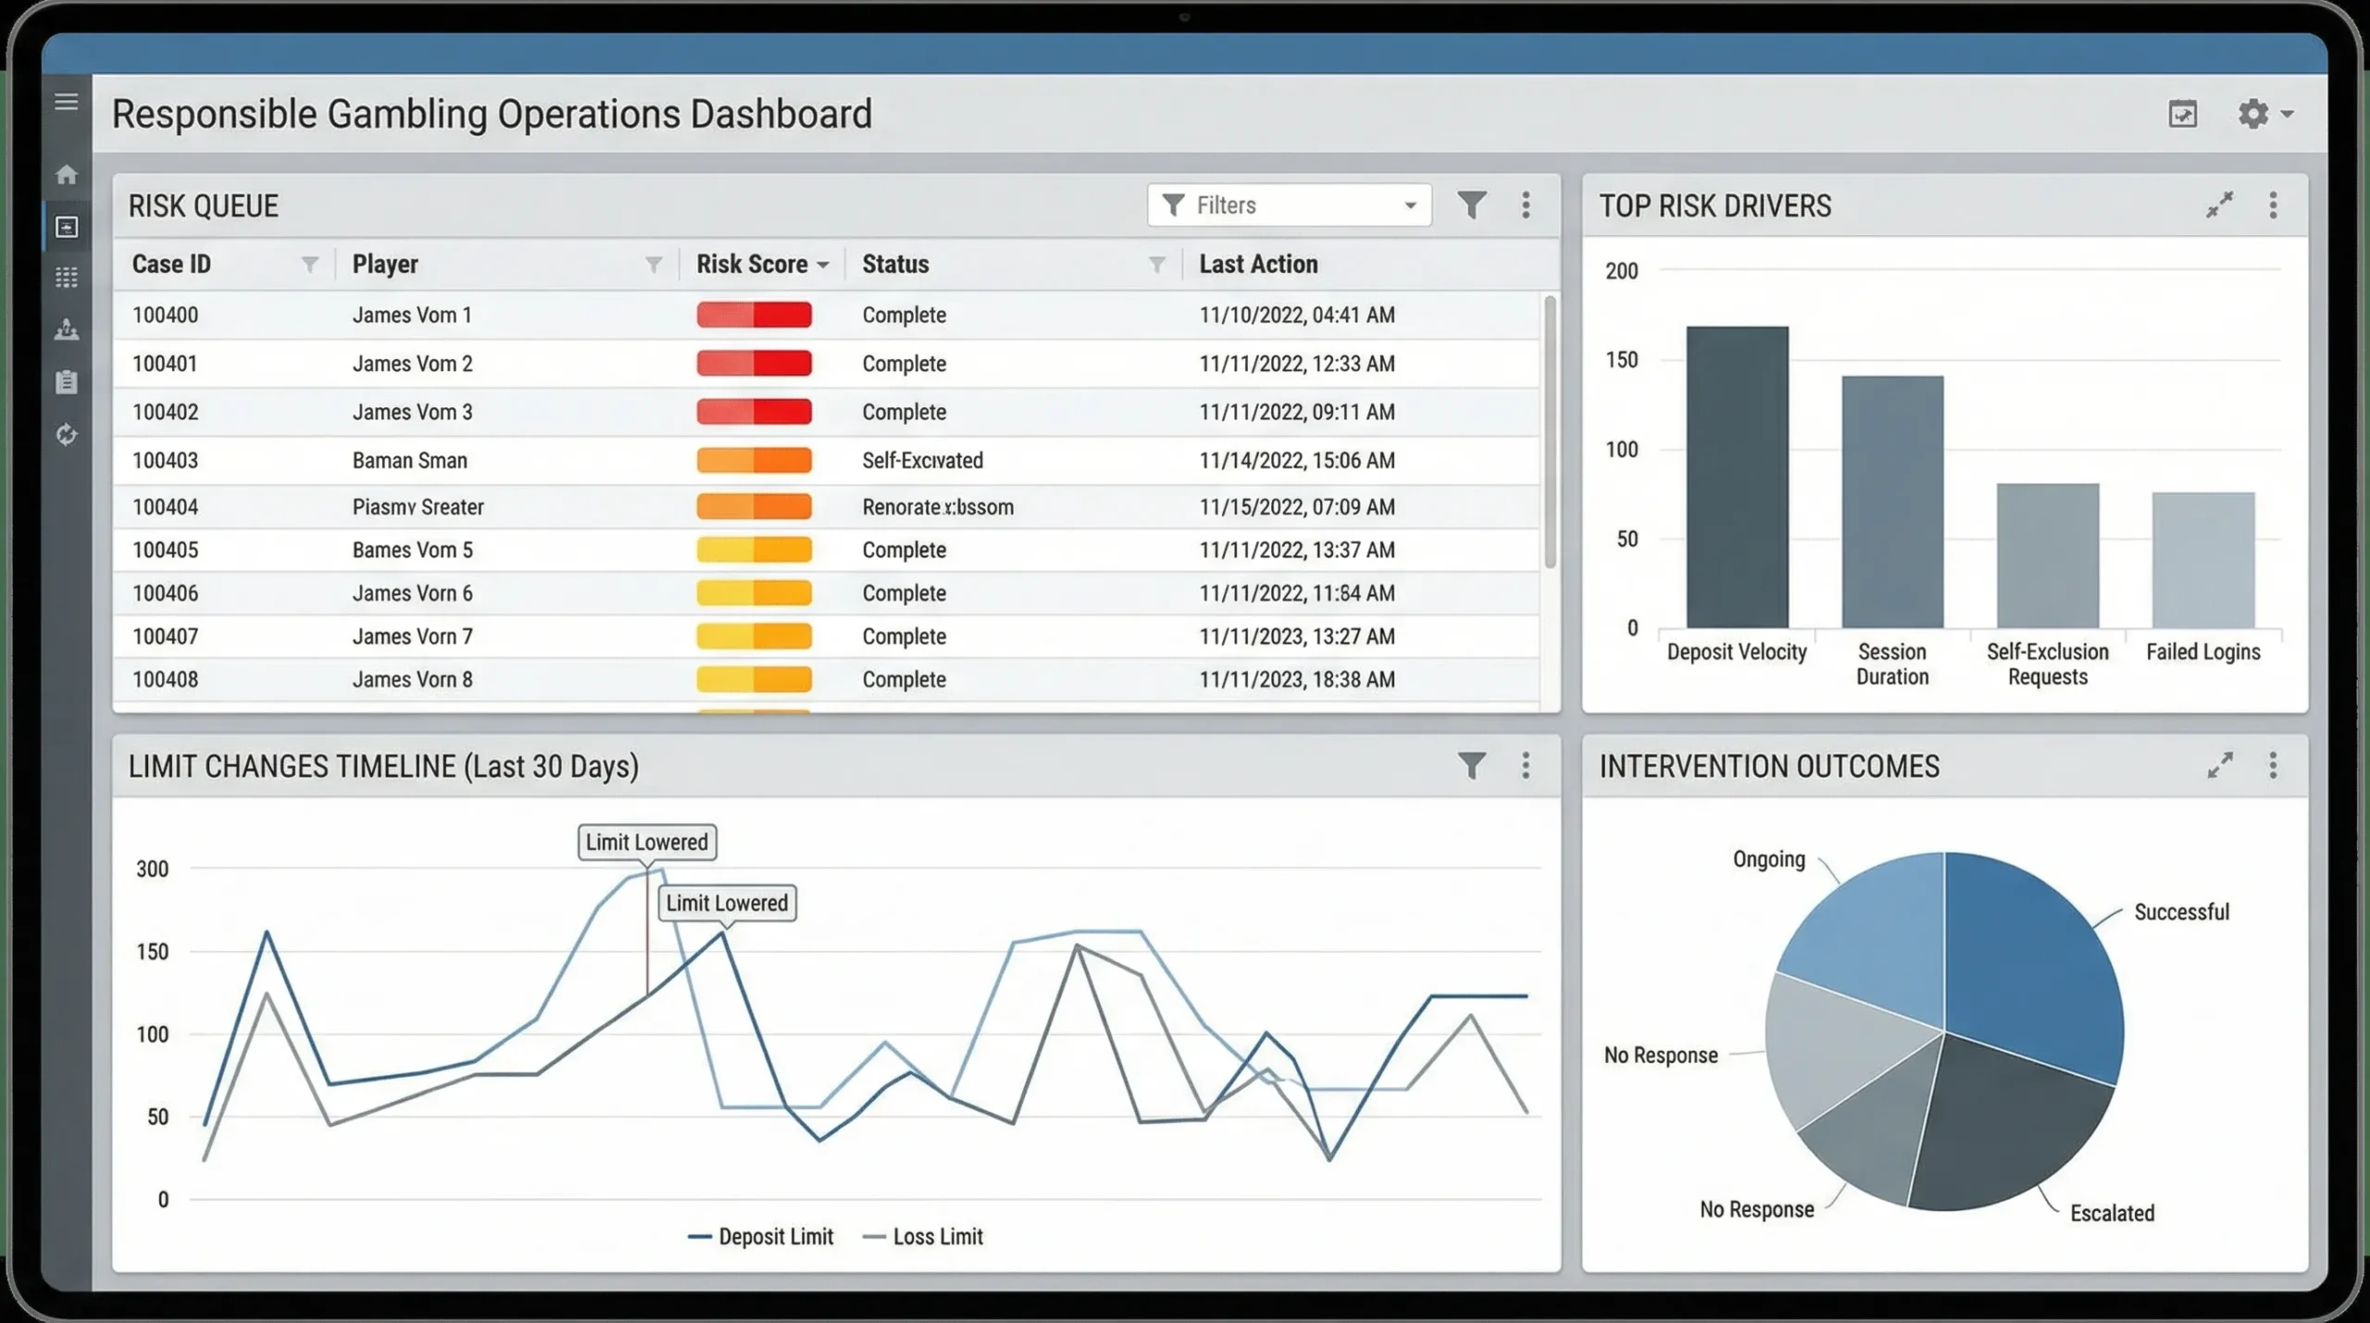This screenshot has width=2370, height=1323.
Task: Click the Self-Excıvated status cell
Action: point(922,460)
